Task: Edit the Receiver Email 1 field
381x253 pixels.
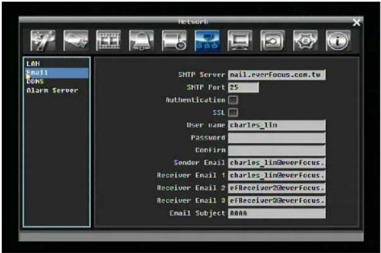Action: pos(277,175)
